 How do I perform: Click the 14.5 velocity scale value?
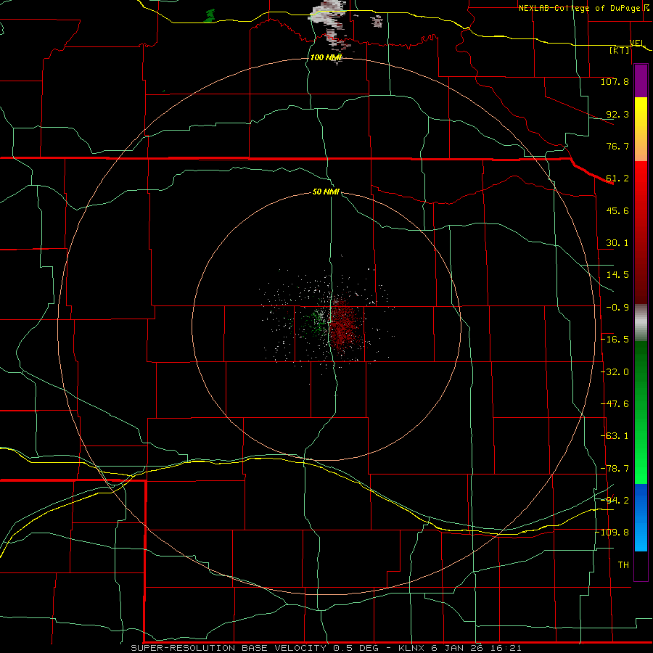click(617, 275)
